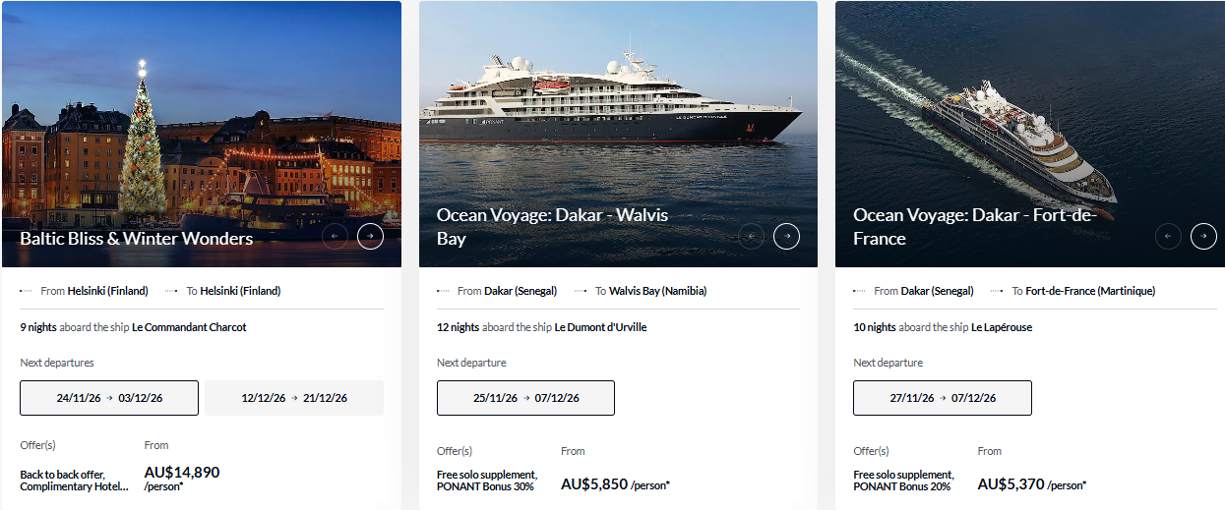This screenshot has width=1225, height=510.
Task: Click the Stockholm Christmas tree photo
Action: tap(202, 134)
